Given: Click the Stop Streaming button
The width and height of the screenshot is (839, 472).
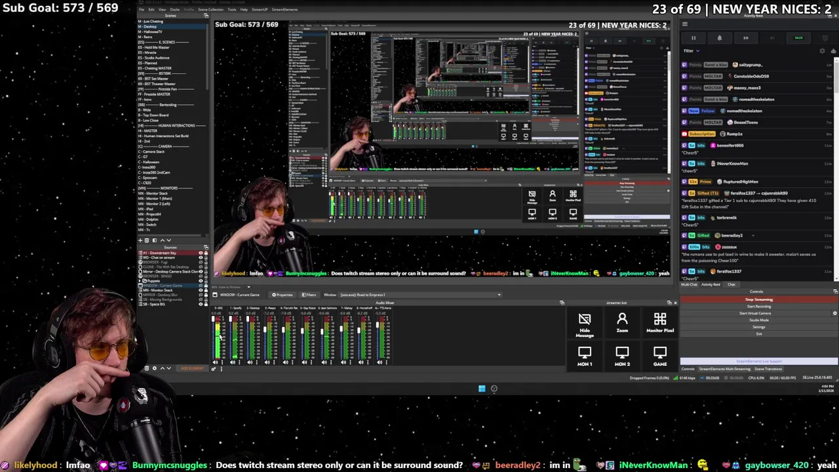Looking at the screenshot, I should 759,300.
